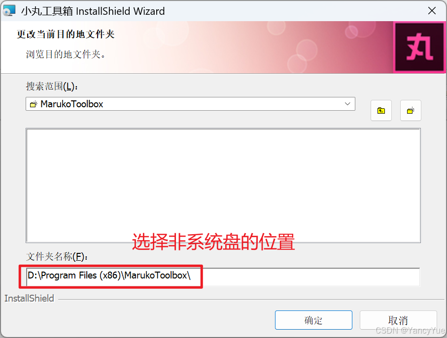
Task: Click the 搜索范围(L) label
Action: [52, 86]
